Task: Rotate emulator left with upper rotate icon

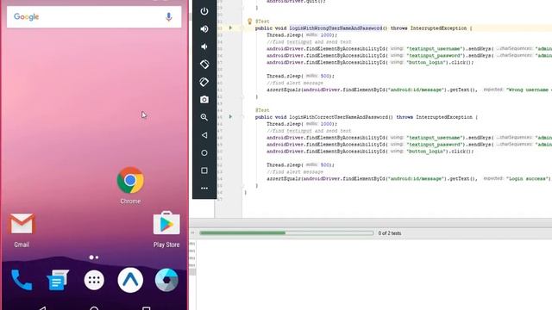Action: click(204, 65)
